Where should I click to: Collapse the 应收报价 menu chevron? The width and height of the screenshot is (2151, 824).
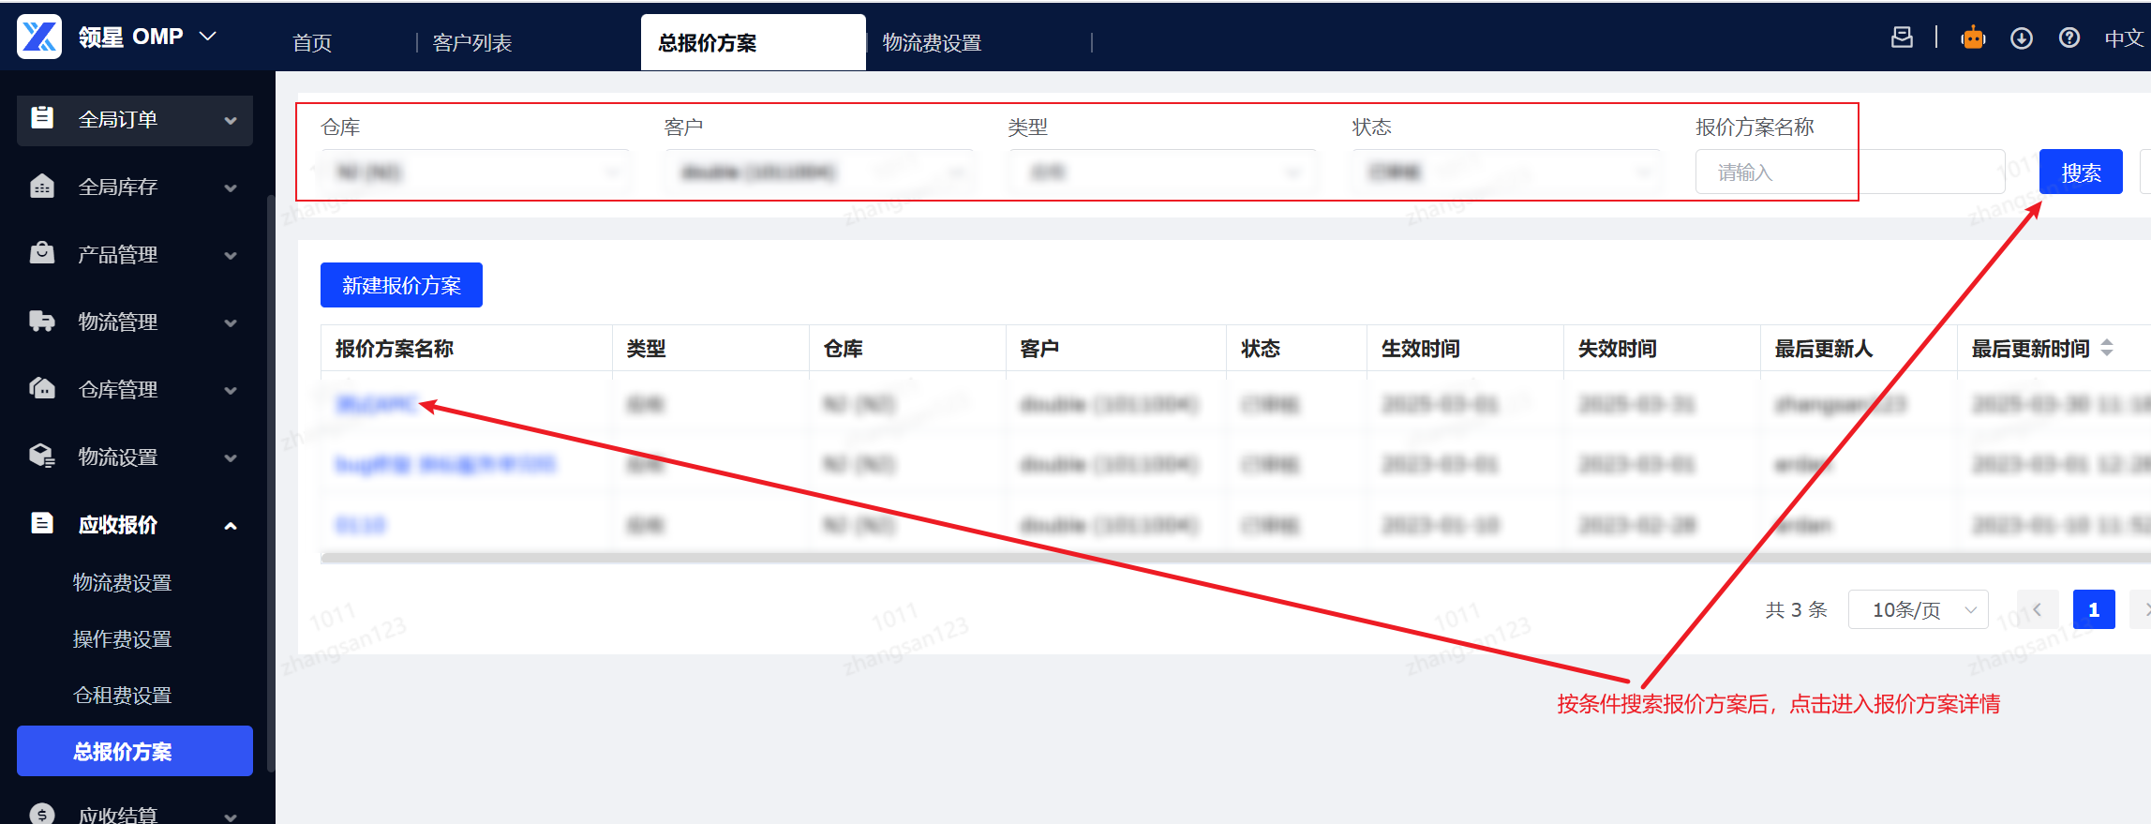231,526
